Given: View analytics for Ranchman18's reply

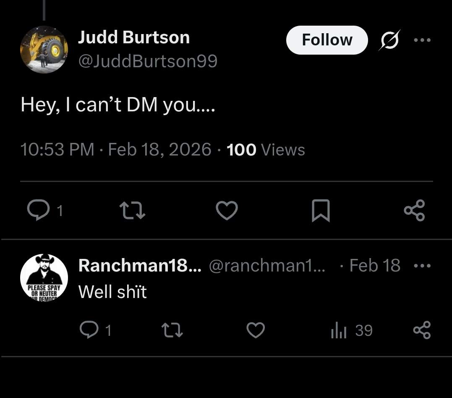Looking at the screenshot, I should (351, 330).
